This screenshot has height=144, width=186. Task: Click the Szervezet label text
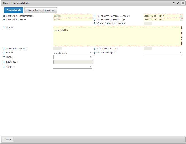coord(12,62)
